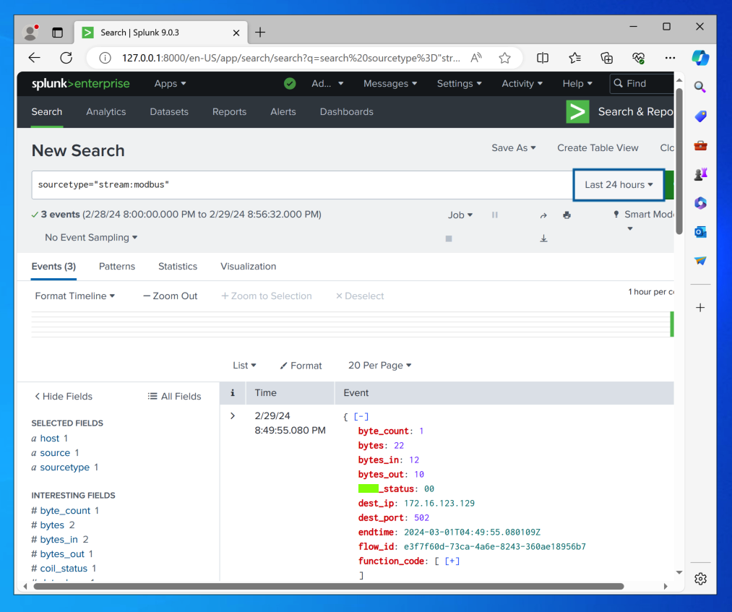Print the search results
The height and width of the screenshot is (612, 732).
tap(567, 215)
